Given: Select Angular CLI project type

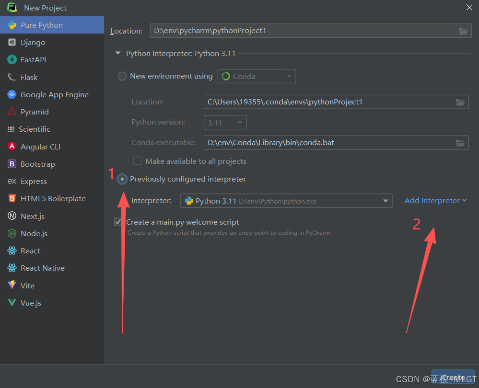Looking at the screenshot, I should click(x=52, y=147).
